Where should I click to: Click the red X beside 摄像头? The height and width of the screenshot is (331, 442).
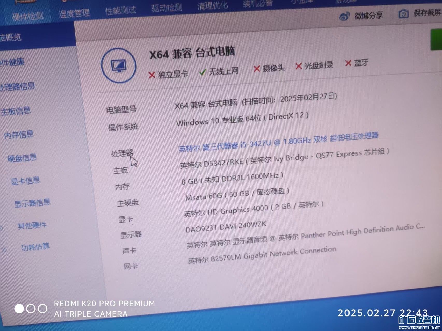pos(256,69)
